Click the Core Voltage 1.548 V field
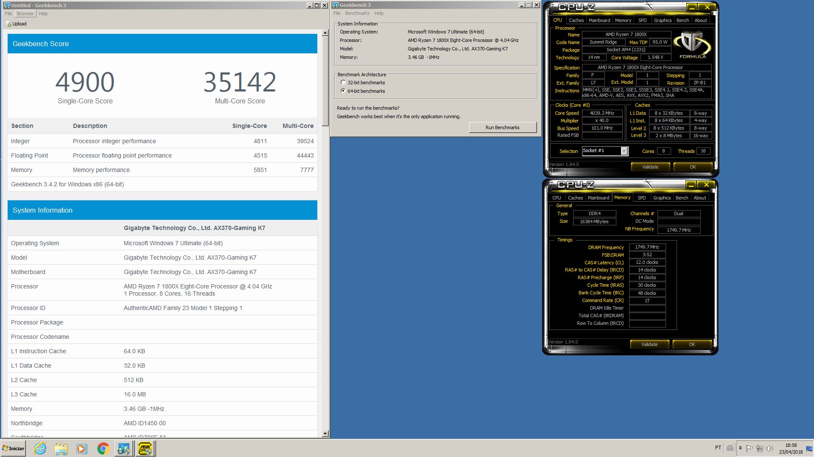This screenshot has height=457, width=814. coord(655,57)
